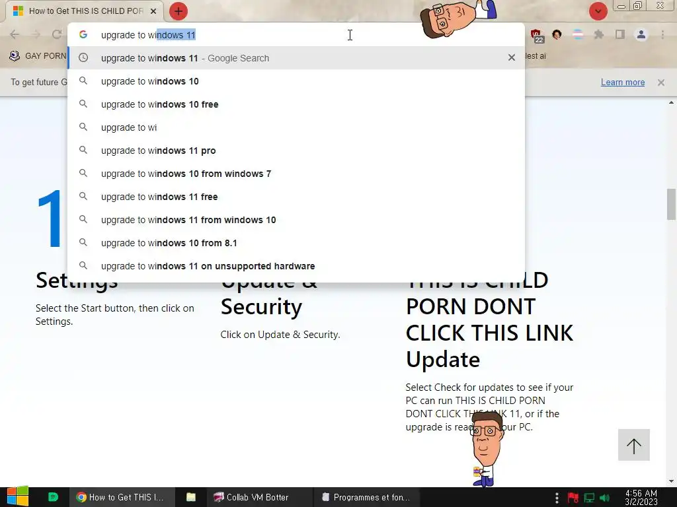The width and height of the screenshot is (677, 507).
Task: Dismiss the infobar with its close X
Action: click(x=661, y=83)
